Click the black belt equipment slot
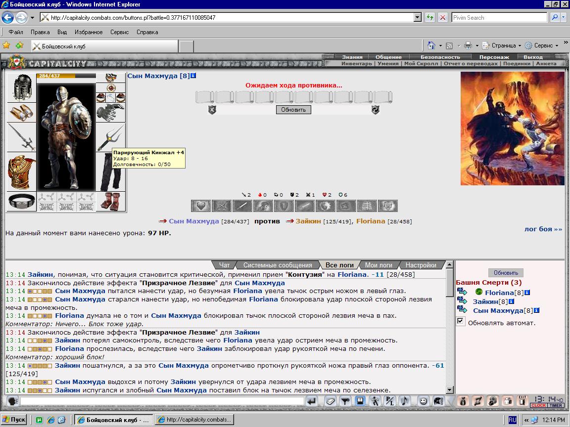The image size is (570, 427). (21, 202)
